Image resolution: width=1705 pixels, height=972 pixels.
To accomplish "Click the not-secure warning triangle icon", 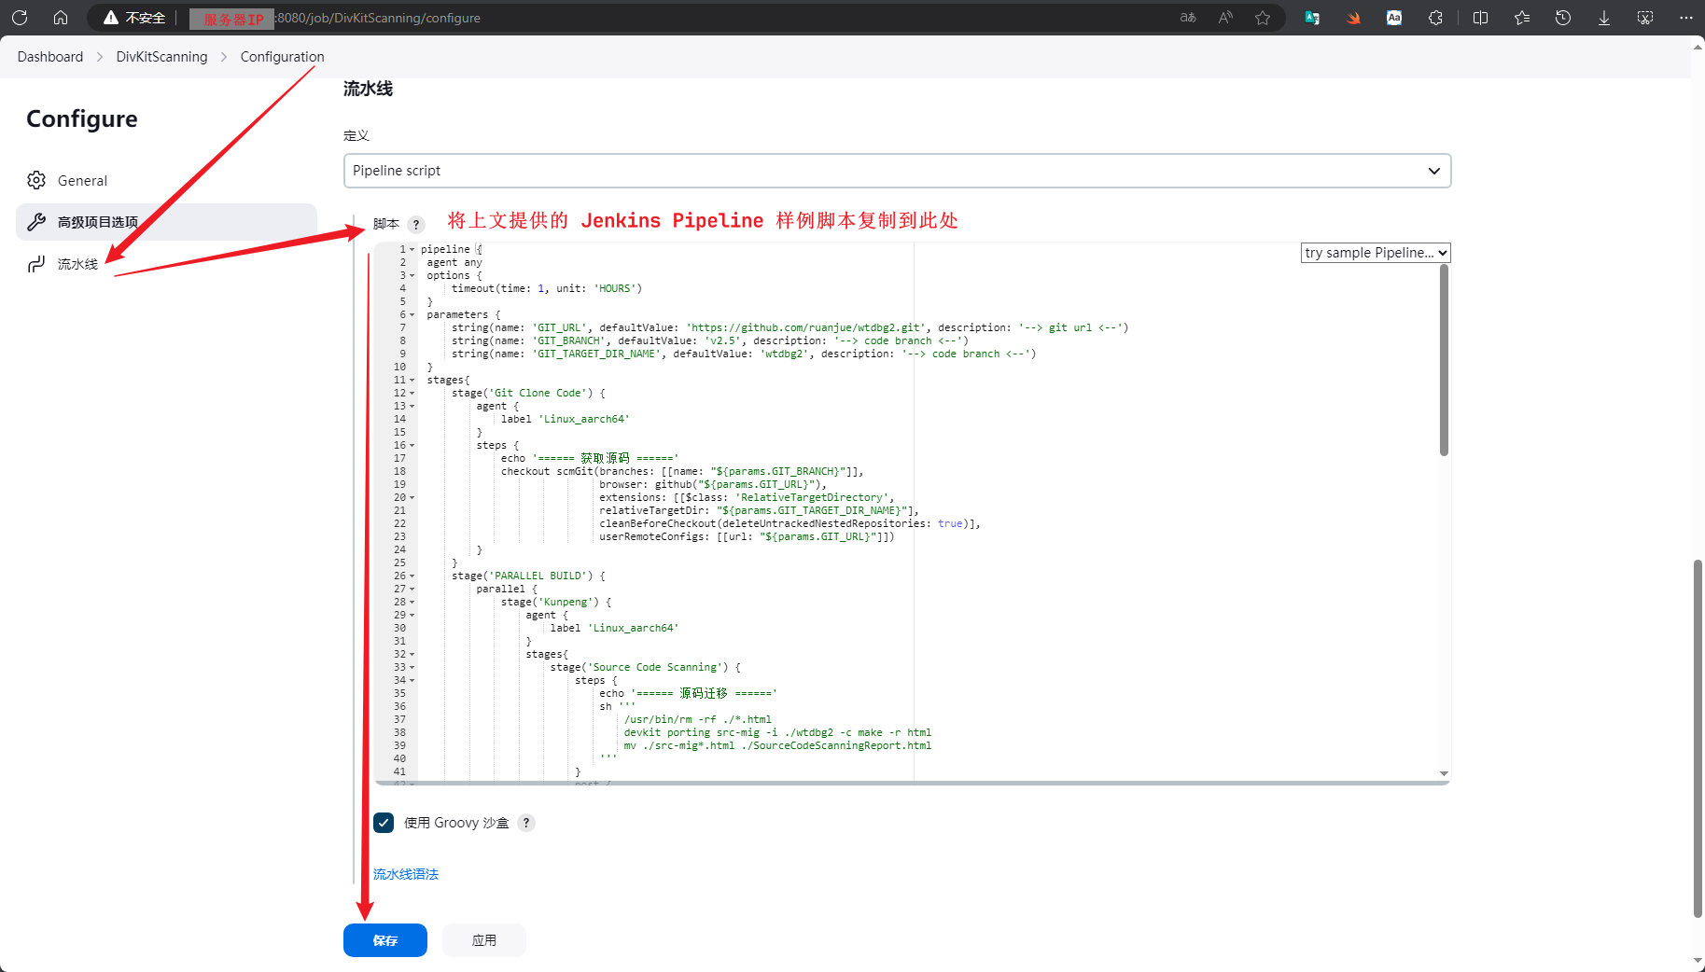I will [111, 18].
